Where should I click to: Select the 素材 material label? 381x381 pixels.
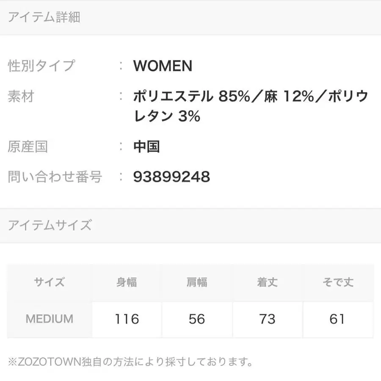click(x=21, y=97)
